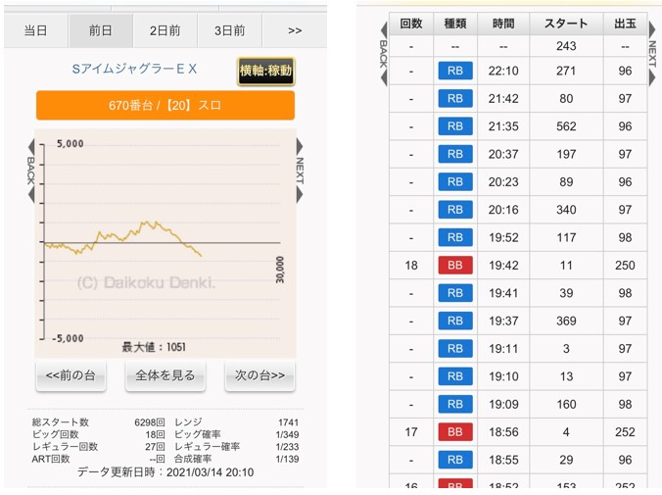Click the データ更新日時 timestamp text
The height and width of the screenshot is (495, 662).
[165, 472]
